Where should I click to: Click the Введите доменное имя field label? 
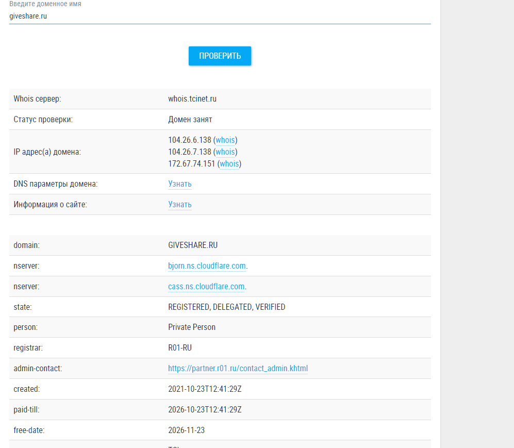point(45,4)
